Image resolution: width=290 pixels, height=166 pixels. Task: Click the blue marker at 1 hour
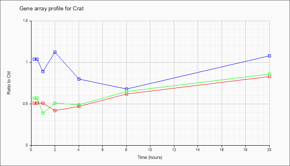tap(43, 71)
